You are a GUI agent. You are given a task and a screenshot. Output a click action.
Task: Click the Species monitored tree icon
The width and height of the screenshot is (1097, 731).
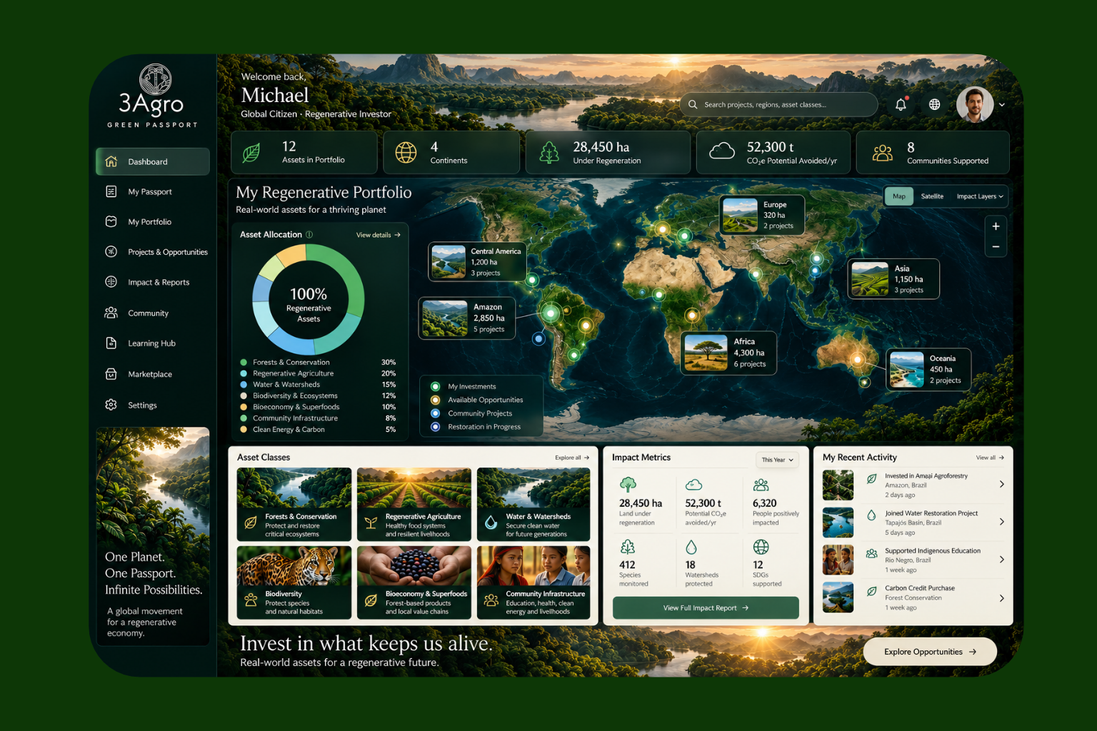point(628,547)
